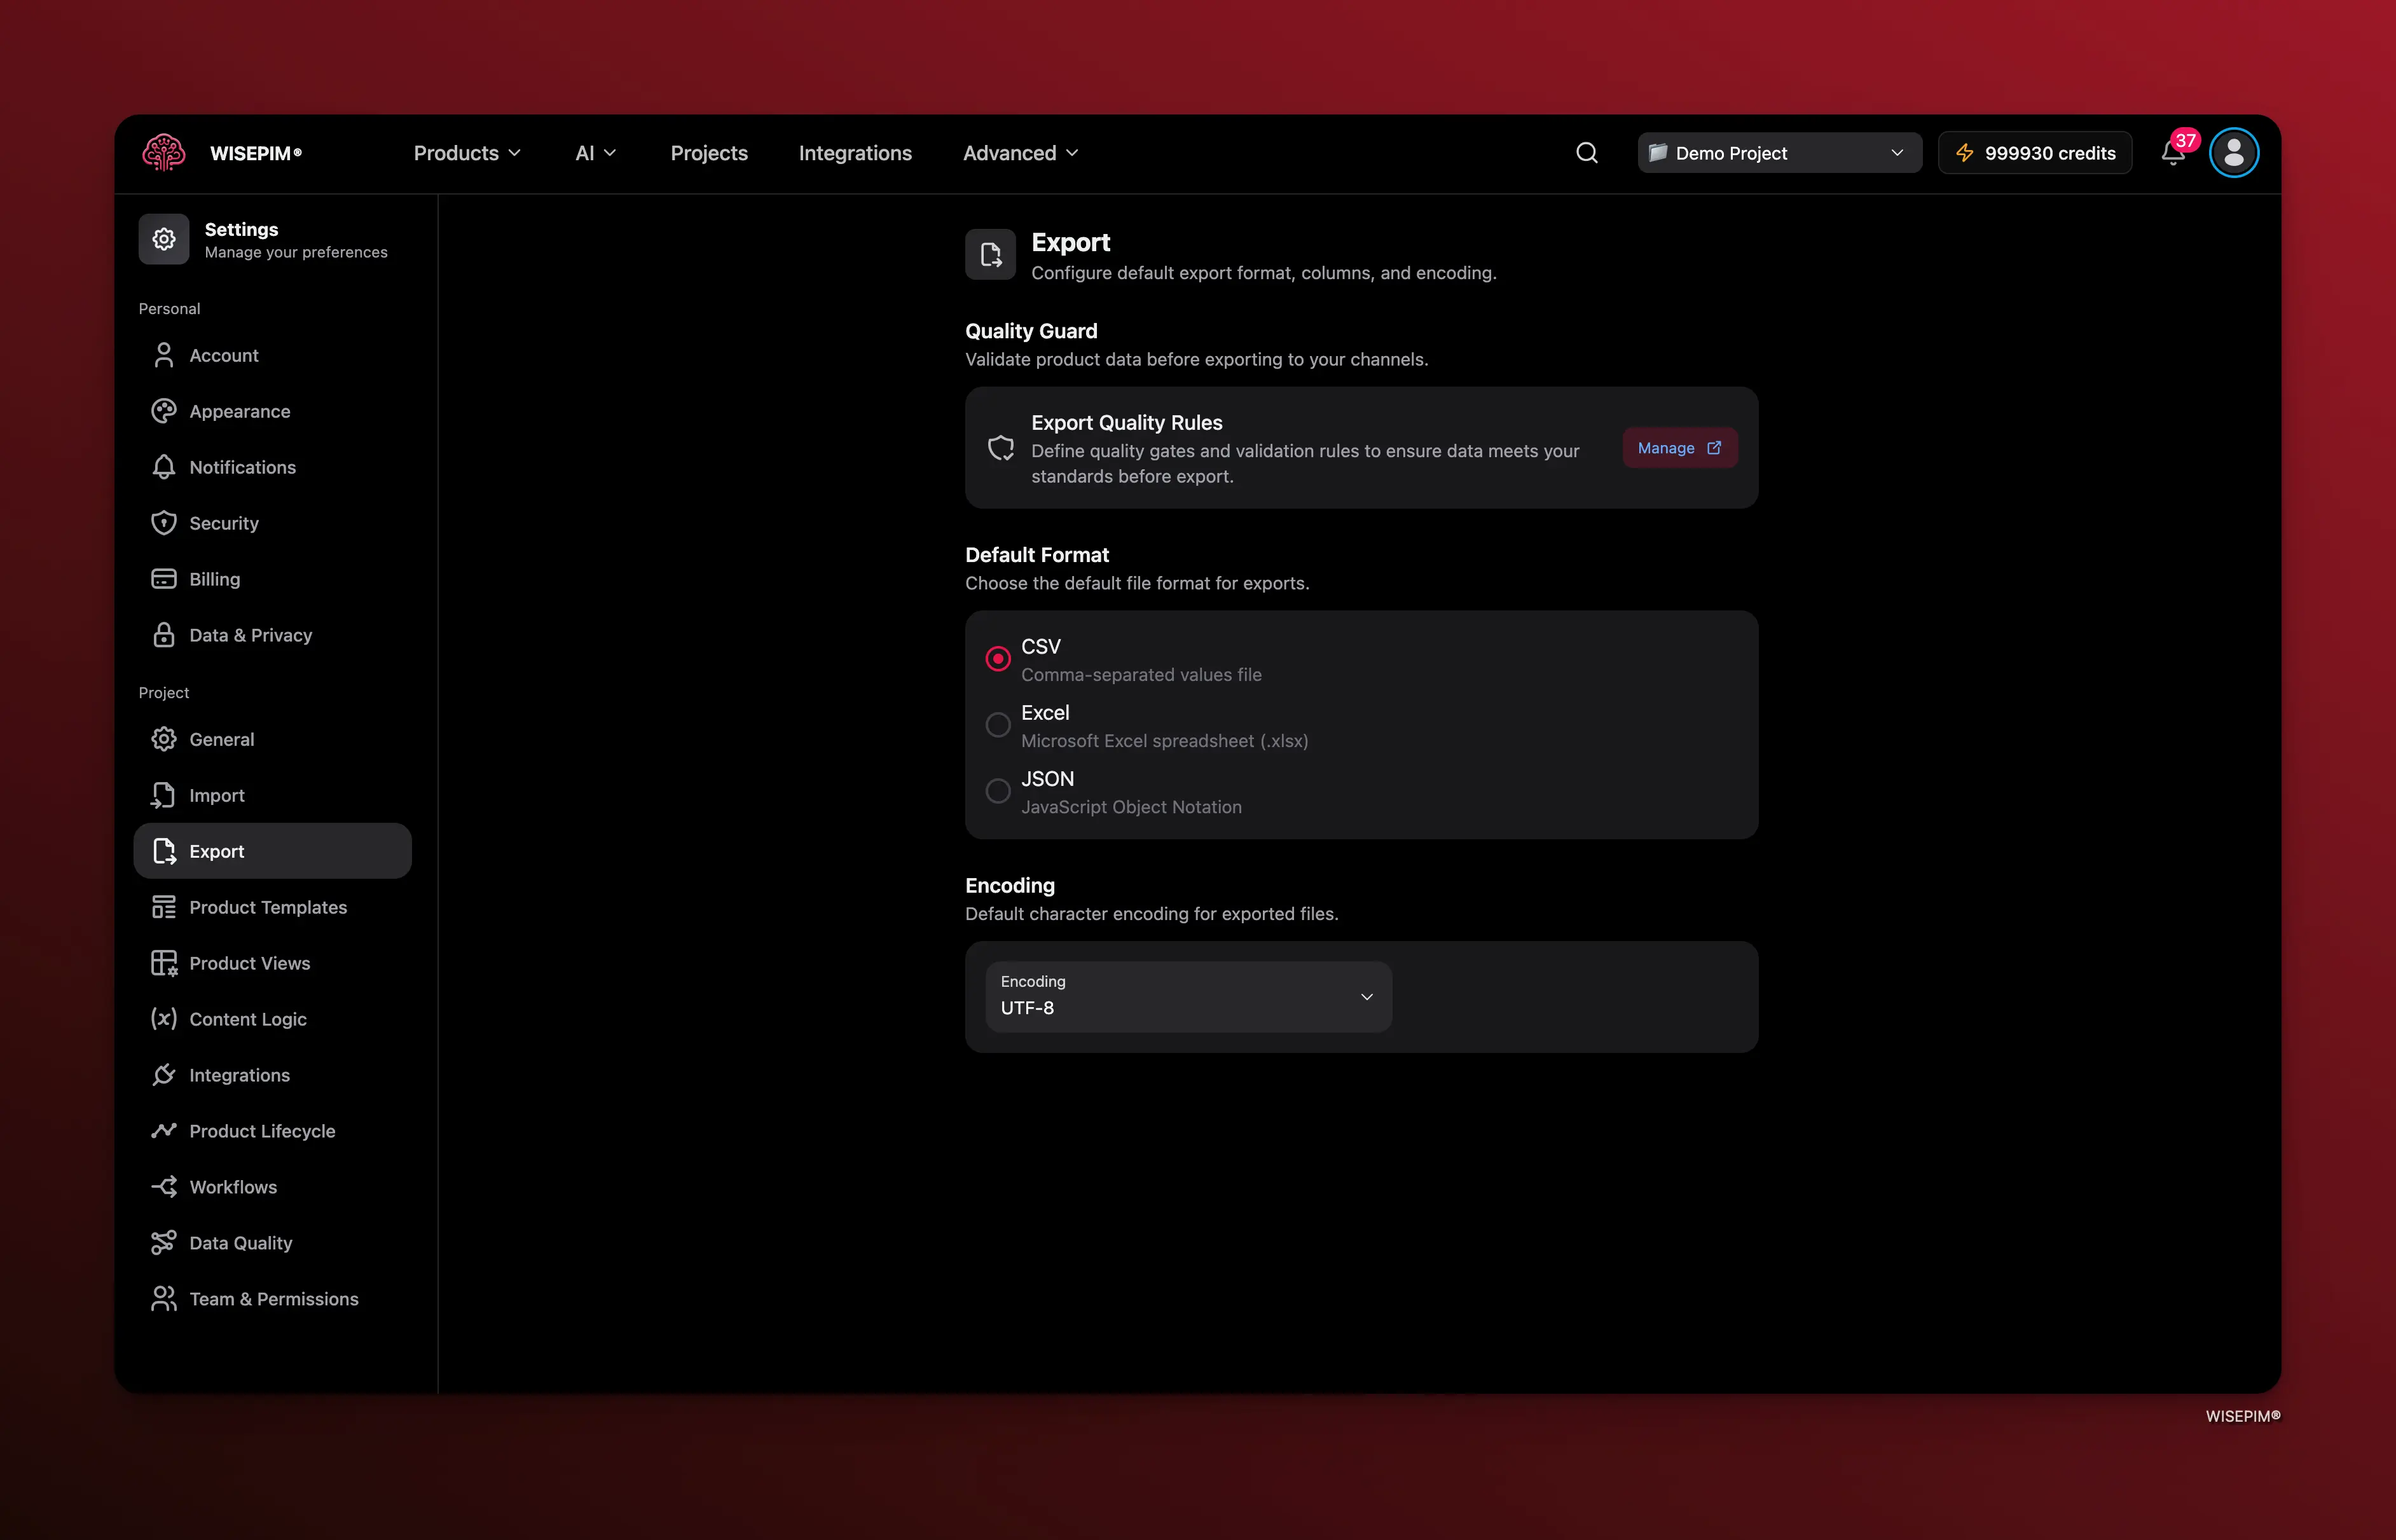This screenshot has width=2396, height=1540.
Task: Expand the Demo Project selector
Action: coord(1778,153)
